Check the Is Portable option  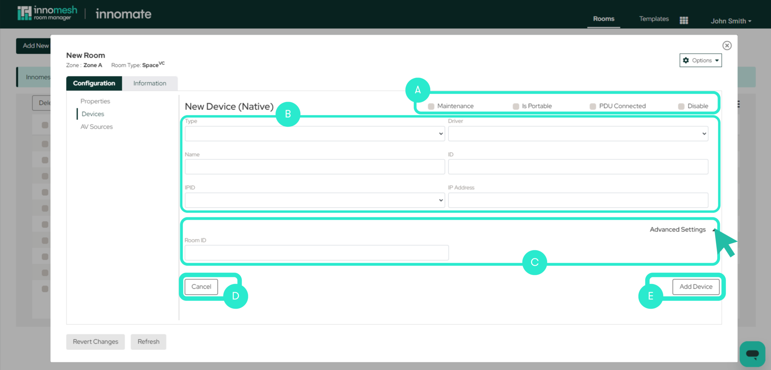coord(515,106)
